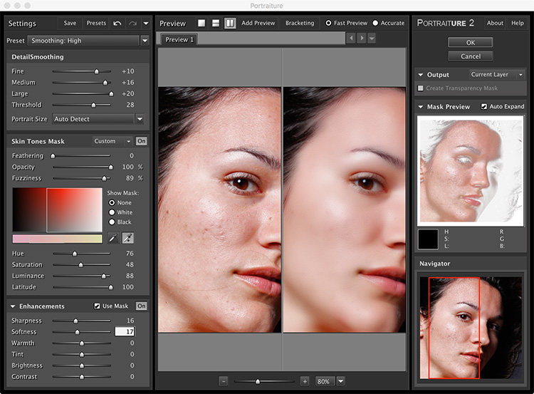Viewport: 534px width, 394px height.
Task: Choose Show Mask White option
Action: pos(112,212)
